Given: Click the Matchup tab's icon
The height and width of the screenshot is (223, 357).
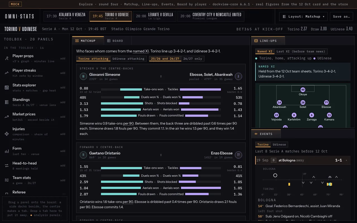Looking at the screenshot, I should (x=77, y=41).
